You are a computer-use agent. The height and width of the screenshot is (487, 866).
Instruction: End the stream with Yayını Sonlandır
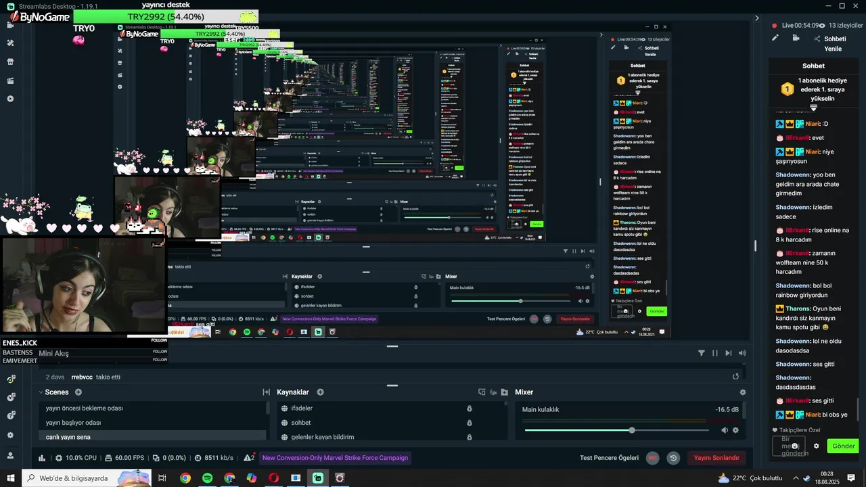coord(716,458)
